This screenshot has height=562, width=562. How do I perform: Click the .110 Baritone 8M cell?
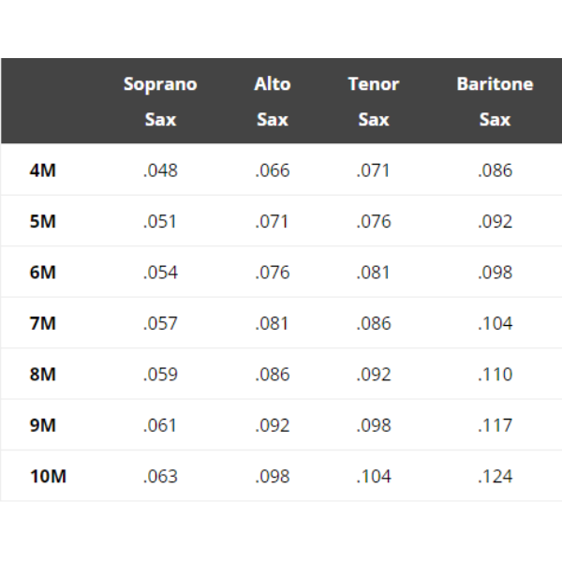point(495,375)
